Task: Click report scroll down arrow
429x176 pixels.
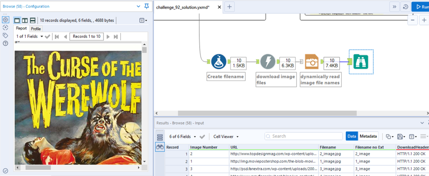Action: click(144, 162)
